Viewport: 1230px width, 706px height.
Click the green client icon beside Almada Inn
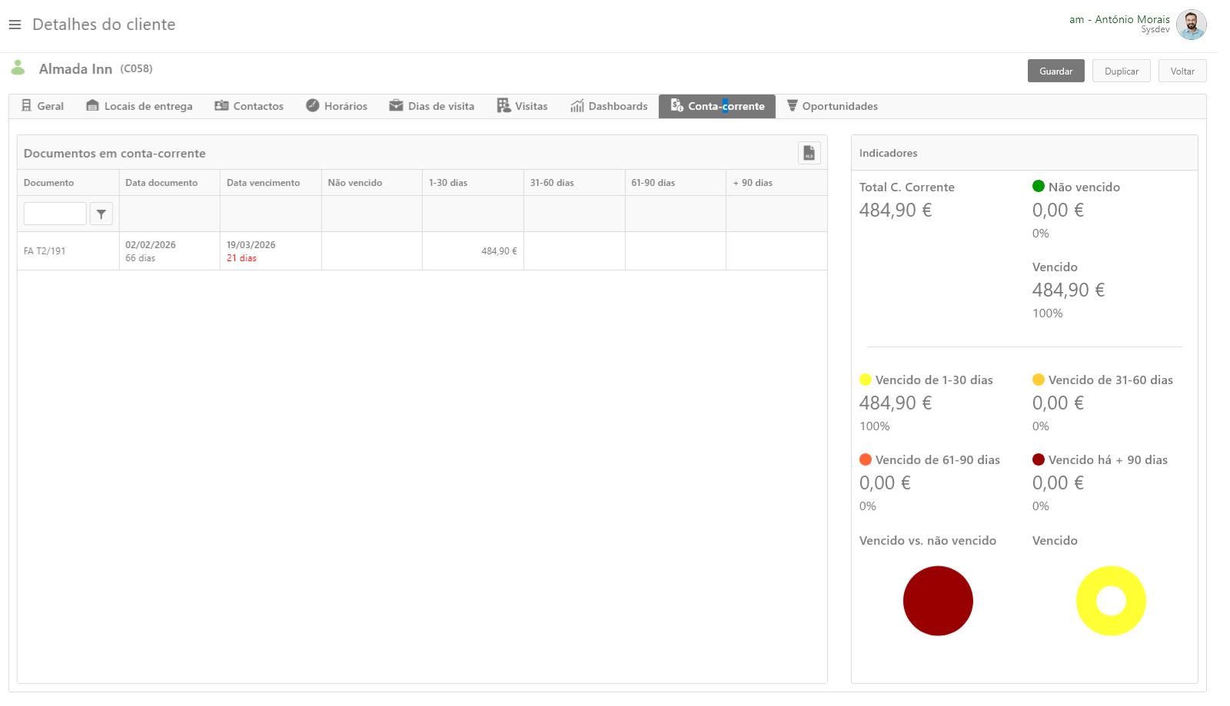[x=18, y=68]
